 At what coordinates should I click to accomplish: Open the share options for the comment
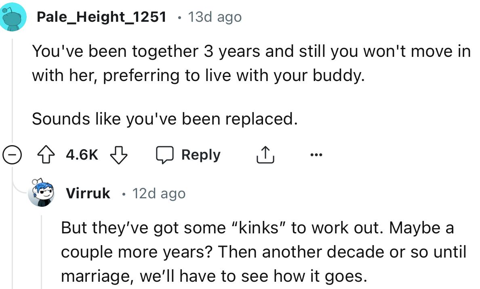click(265, 154)
